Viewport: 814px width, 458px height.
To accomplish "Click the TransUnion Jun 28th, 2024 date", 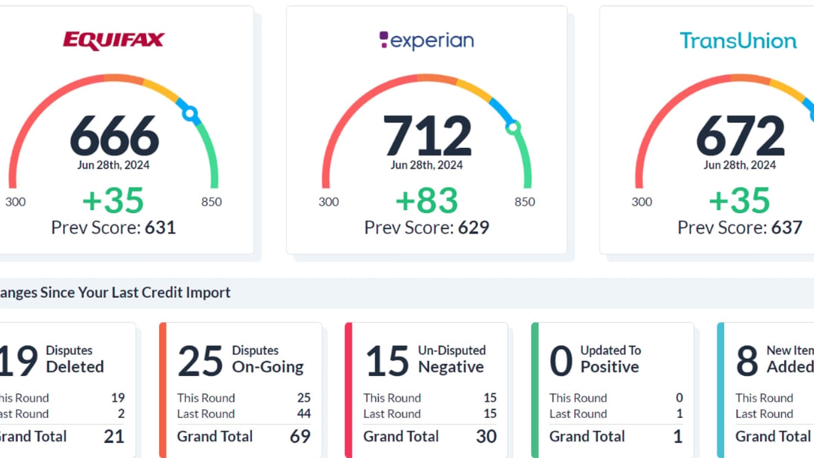I will point(740,165).
